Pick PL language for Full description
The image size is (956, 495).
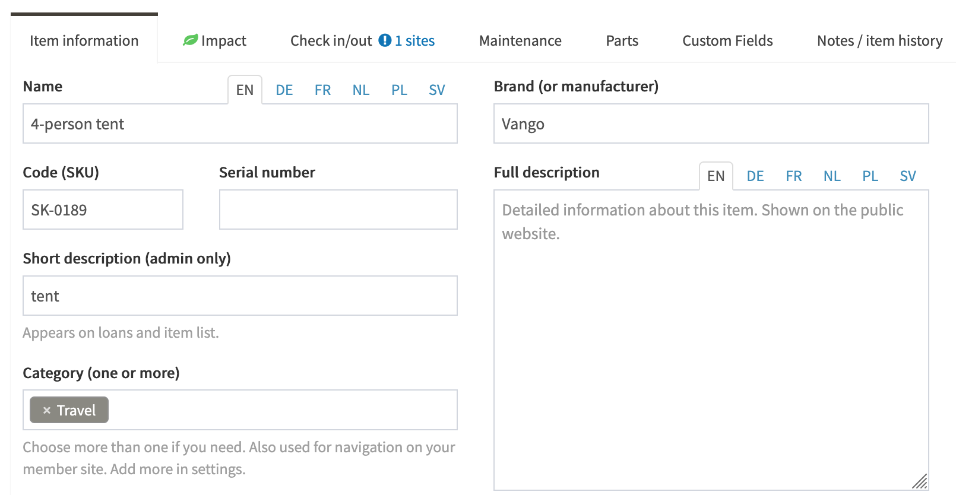[x=870, y=176]
